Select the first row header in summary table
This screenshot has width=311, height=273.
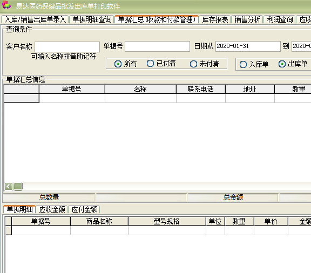pos(22,98)
